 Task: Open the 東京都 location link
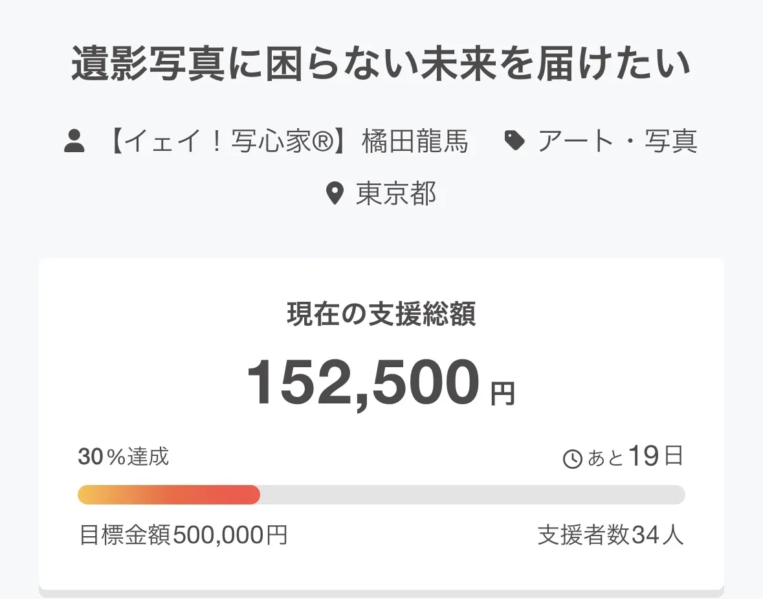[x=396, y=194]
